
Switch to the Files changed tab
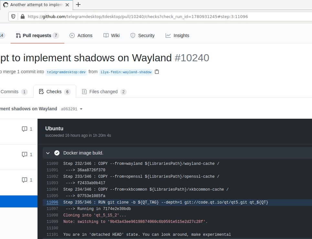[104, 92]
